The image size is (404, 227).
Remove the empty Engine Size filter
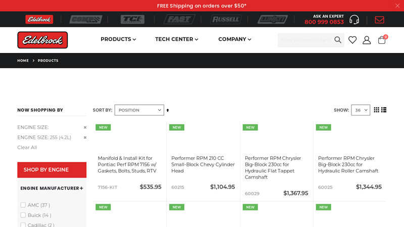click(x=85, y=128)
